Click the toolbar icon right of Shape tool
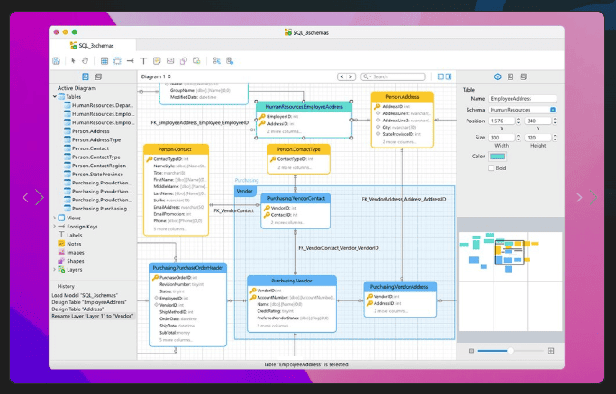Screen dimensions: 616x394 pyautogui.click(x=196, y=61)
